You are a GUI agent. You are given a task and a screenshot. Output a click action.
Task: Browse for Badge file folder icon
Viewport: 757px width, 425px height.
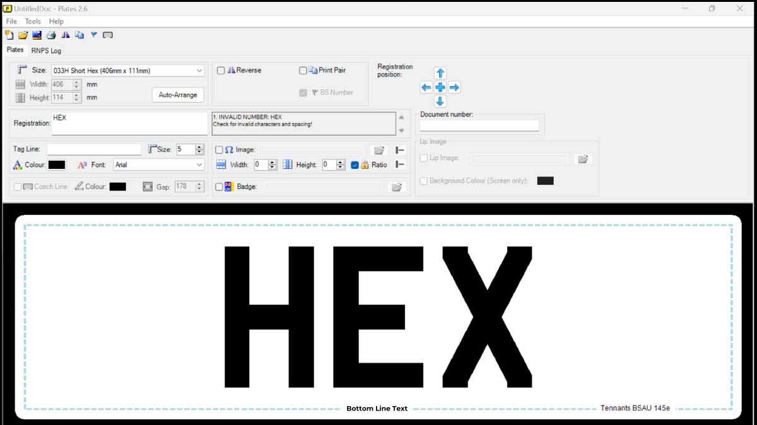pyautogui.click(x=397, y=187)
